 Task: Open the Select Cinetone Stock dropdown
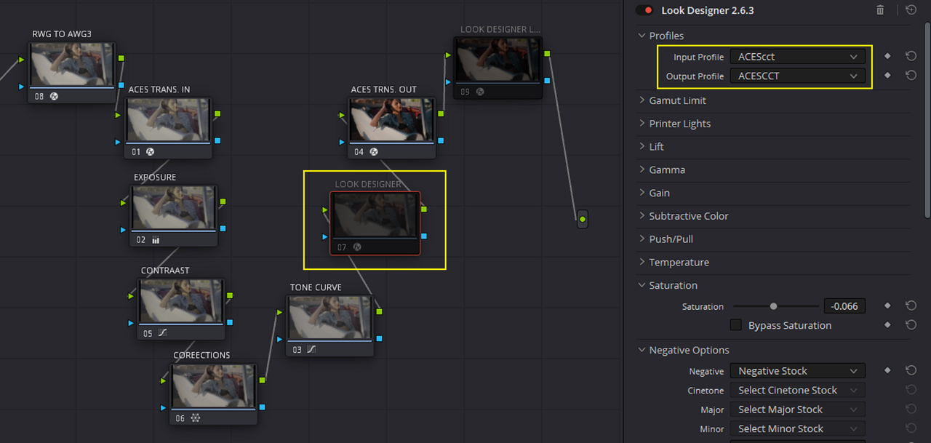798,390
